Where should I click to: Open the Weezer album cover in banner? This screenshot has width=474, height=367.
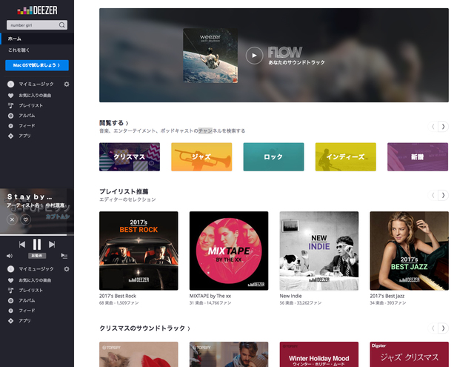210,56
